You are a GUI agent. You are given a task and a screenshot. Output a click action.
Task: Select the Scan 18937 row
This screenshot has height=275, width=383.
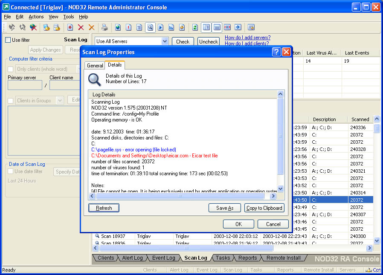pos(232,236)
